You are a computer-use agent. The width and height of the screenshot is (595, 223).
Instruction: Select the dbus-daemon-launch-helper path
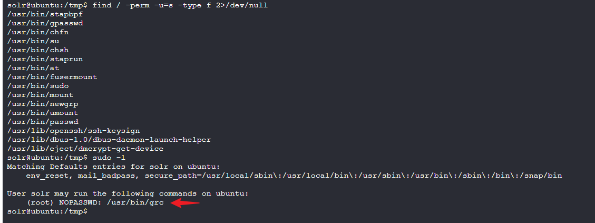pos(109,139)
